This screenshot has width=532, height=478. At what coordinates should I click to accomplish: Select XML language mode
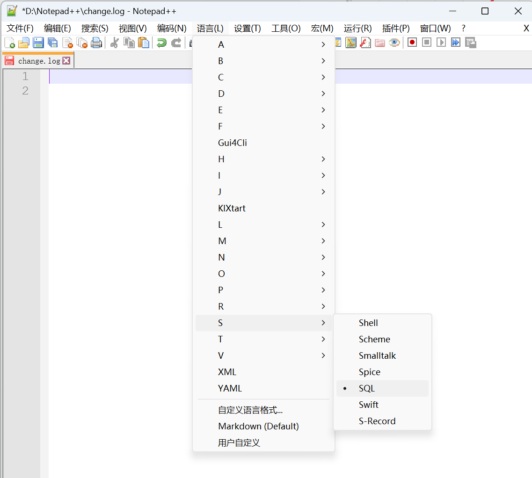tap(227, 372)
